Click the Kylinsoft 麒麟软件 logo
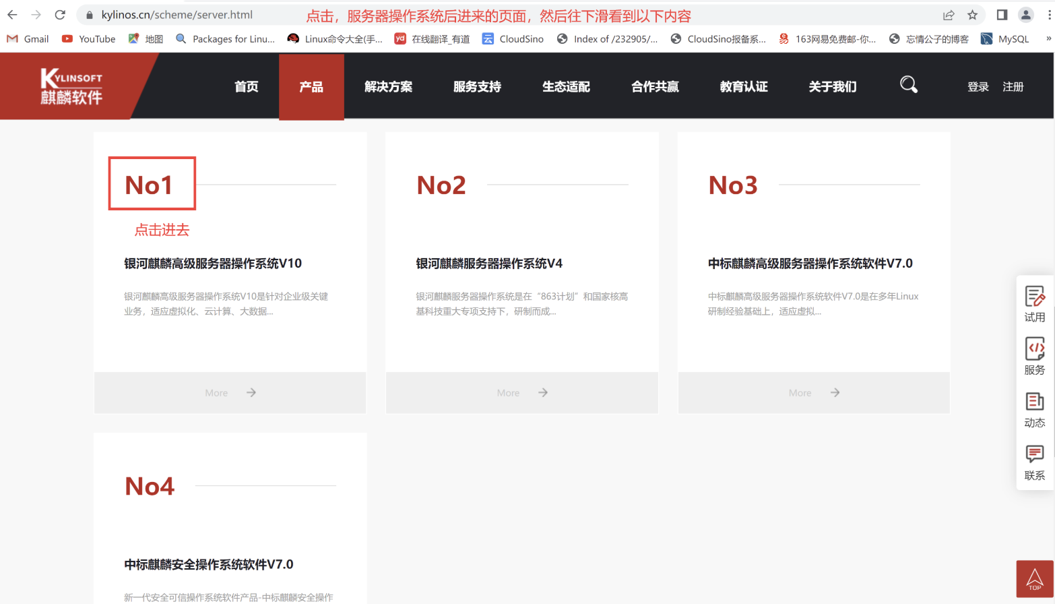 click(x=71, y=86)
